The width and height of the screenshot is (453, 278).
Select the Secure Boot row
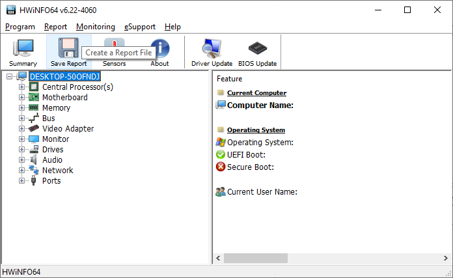(x=250, y=167)
